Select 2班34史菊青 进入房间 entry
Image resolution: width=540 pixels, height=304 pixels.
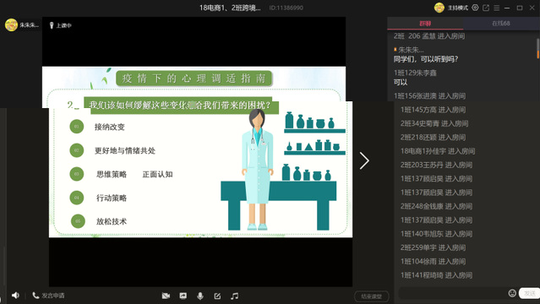click(434, 123)
